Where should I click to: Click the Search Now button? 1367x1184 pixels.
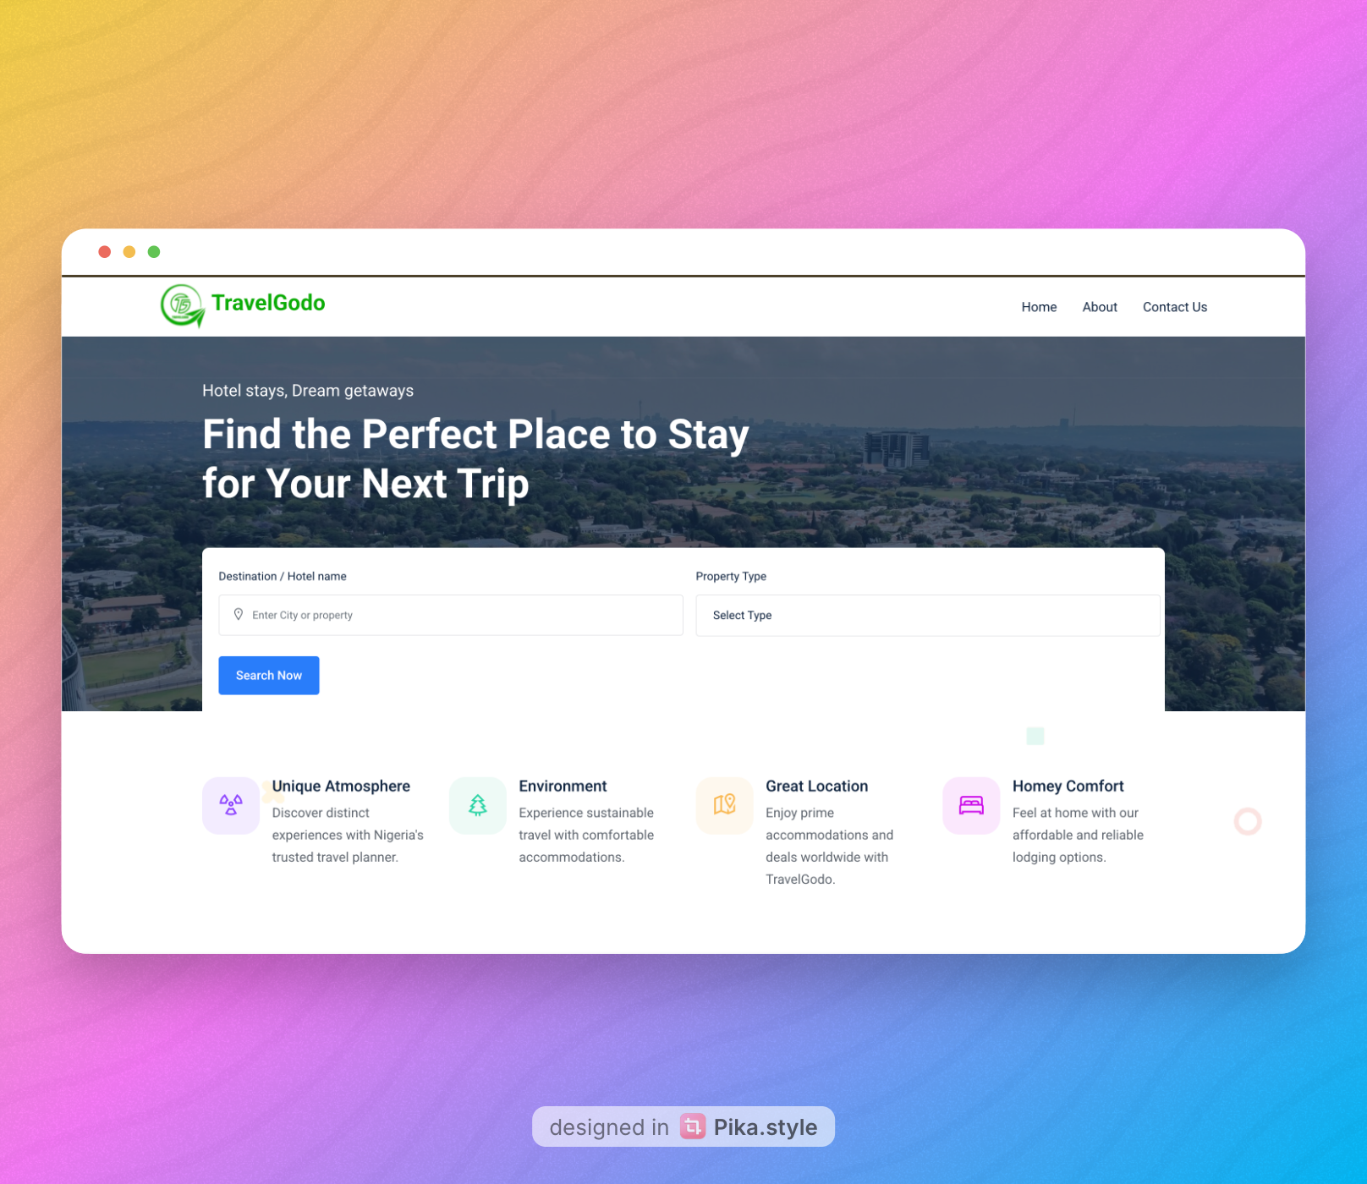pos(269,676)
